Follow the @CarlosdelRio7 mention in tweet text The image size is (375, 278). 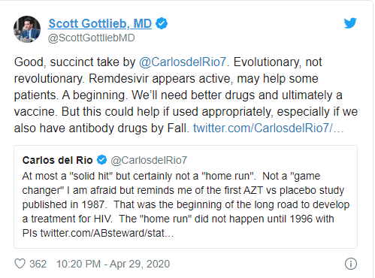183,62
